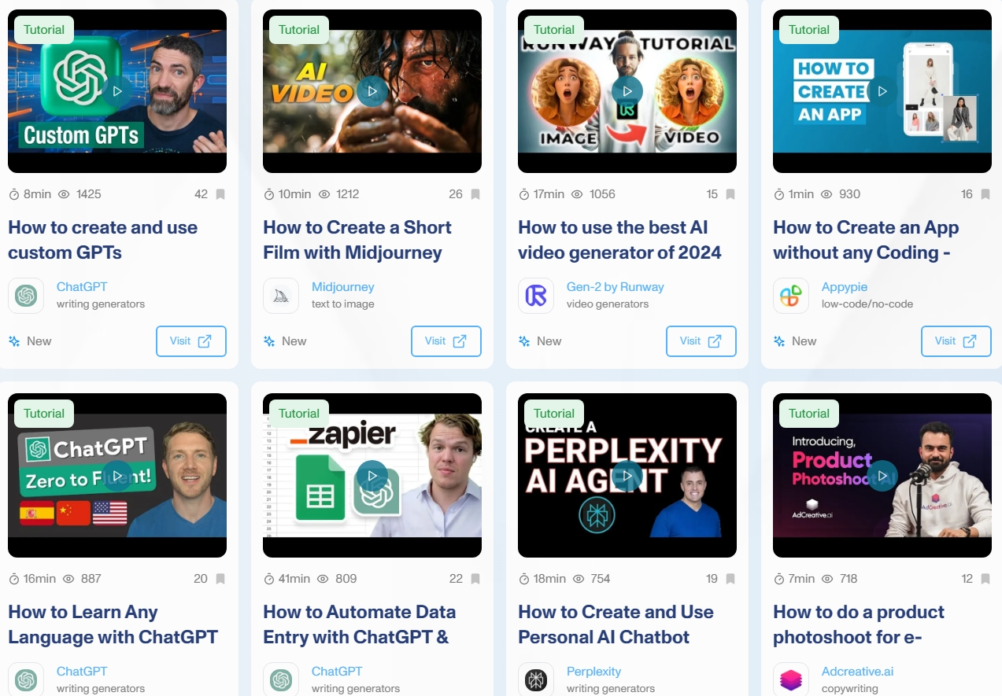1002x696 pixels.
Task: Save the Perplexity AI chatbot tutorial bookmark
Action: pos(730,579)
